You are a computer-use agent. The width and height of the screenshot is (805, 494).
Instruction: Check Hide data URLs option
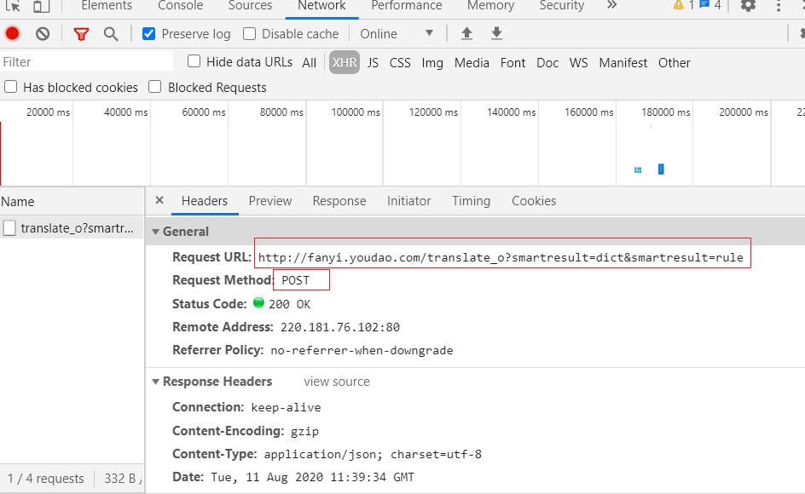[194, 61]
